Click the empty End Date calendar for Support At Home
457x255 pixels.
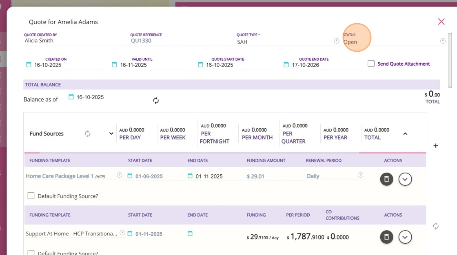tap(190, 233)
